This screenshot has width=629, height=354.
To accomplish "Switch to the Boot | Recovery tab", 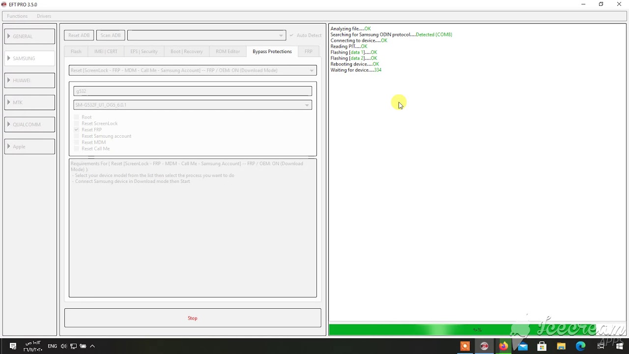I will (187, 52).
